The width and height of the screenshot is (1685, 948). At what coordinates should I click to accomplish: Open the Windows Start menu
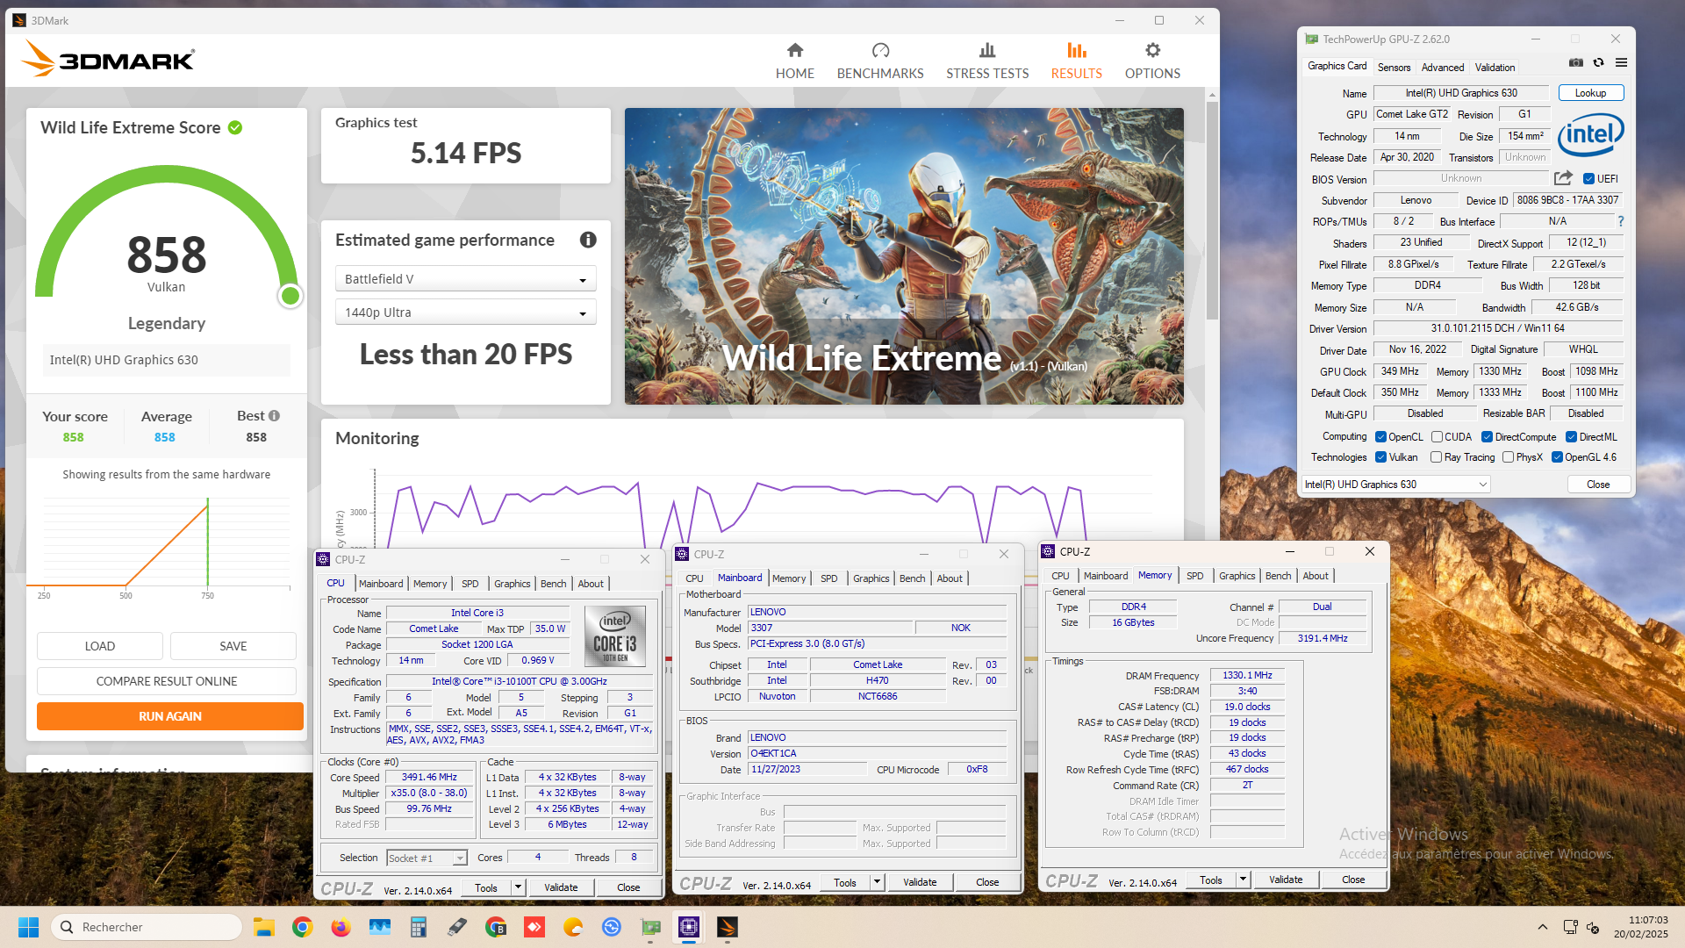[28, 927]
